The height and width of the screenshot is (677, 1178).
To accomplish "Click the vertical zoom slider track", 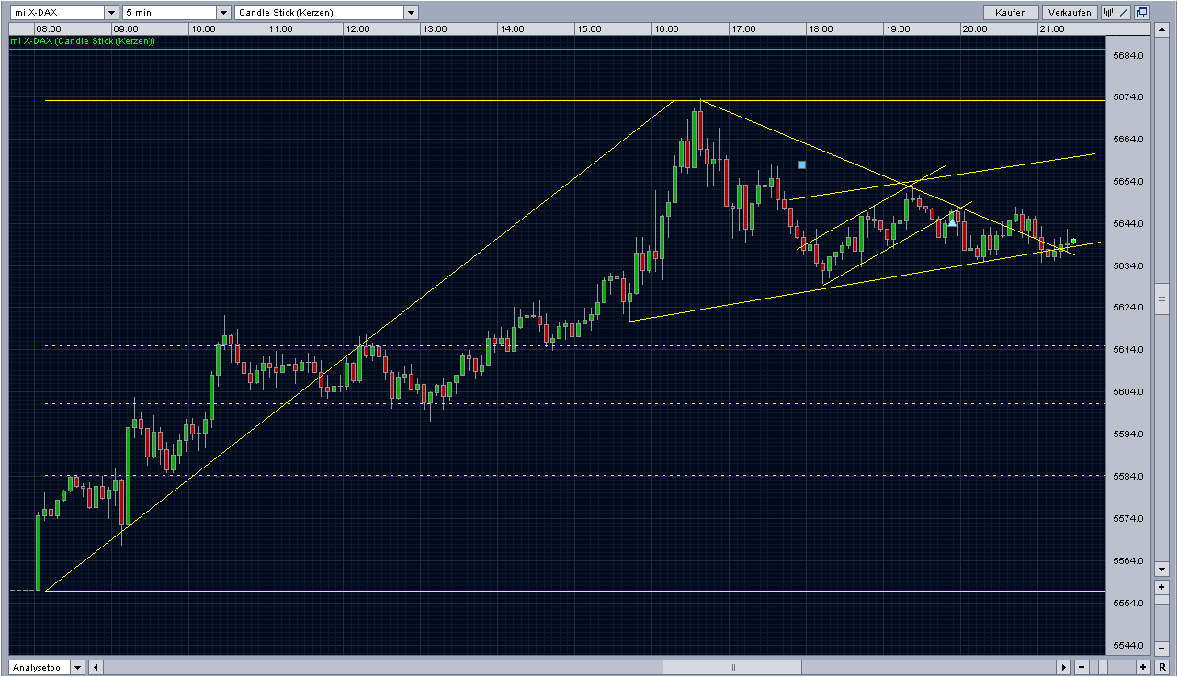I will coord(1161,617).
